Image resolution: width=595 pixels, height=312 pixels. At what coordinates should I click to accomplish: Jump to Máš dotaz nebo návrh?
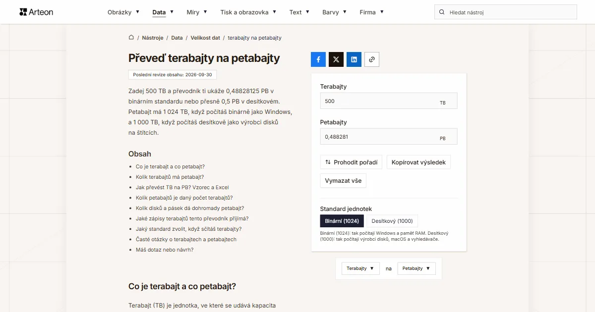pos(165,250)
